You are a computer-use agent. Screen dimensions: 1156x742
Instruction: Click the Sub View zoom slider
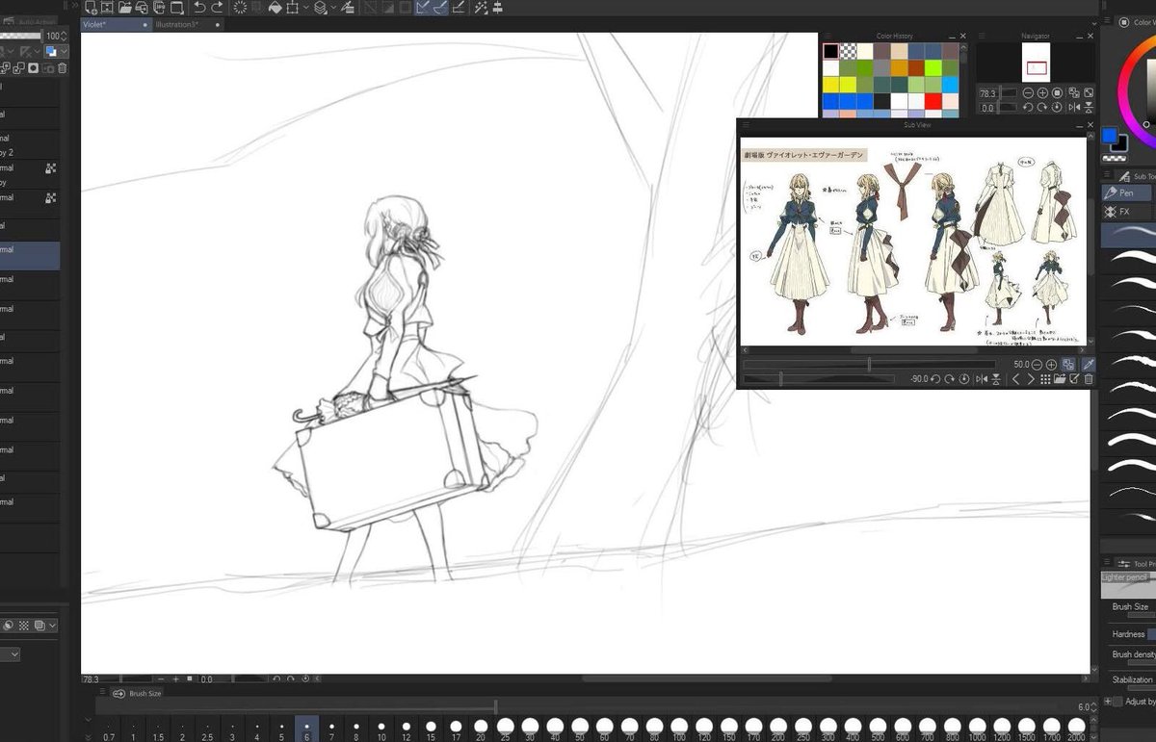[x=869, y=364]
